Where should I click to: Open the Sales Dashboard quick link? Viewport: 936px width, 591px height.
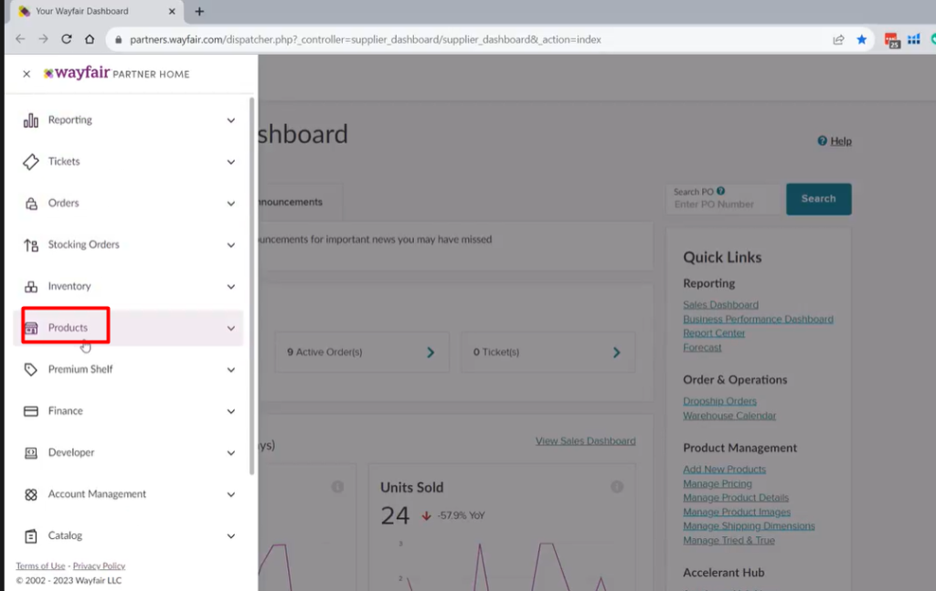click(x=720, y=305)
